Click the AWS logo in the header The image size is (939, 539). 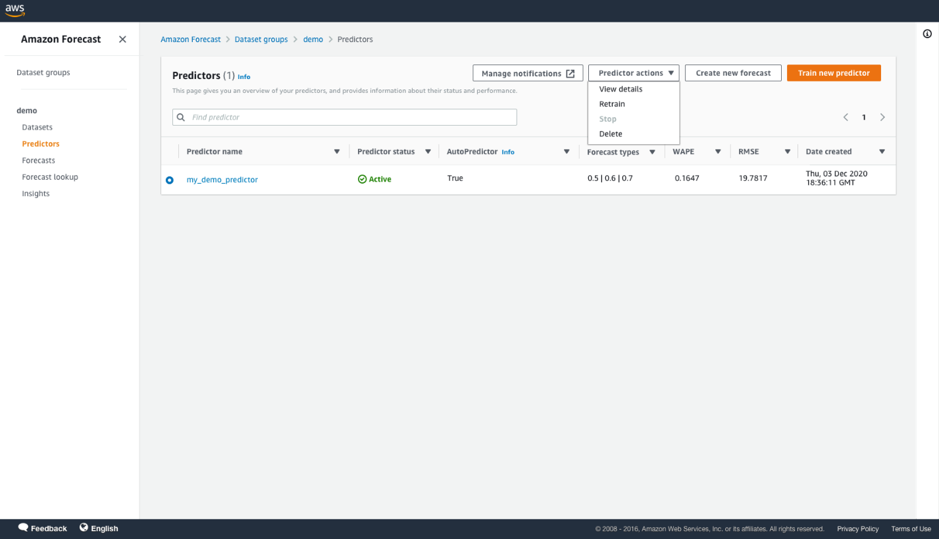[15, 11]
